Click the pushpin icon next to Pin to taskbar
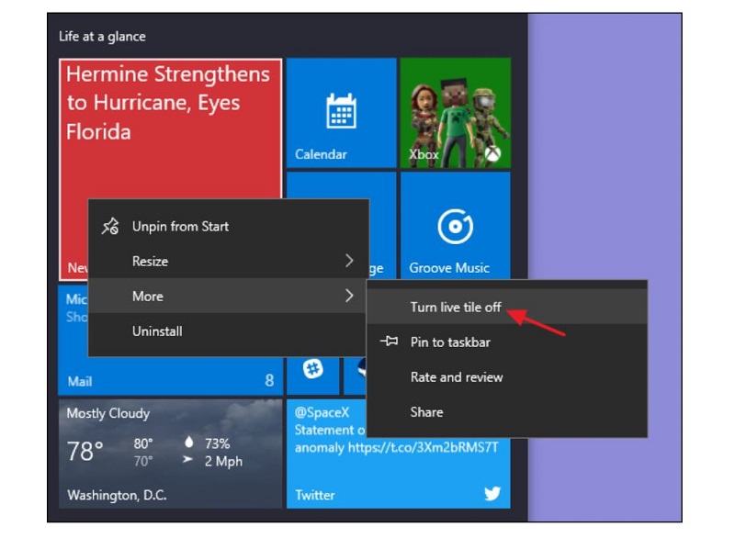This screenshot has width=735, height=538. pos(389,342)
